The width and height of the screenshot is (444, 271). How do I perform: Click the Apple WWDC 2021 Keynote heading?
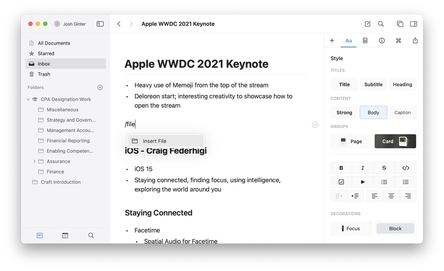click(x=197, y=64)
